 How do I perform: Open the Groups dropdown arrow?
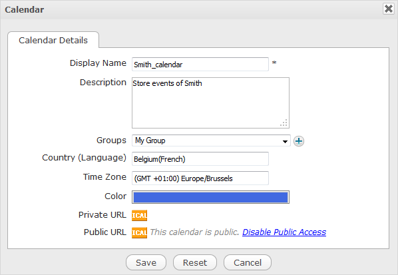click(x=285, y=141)
